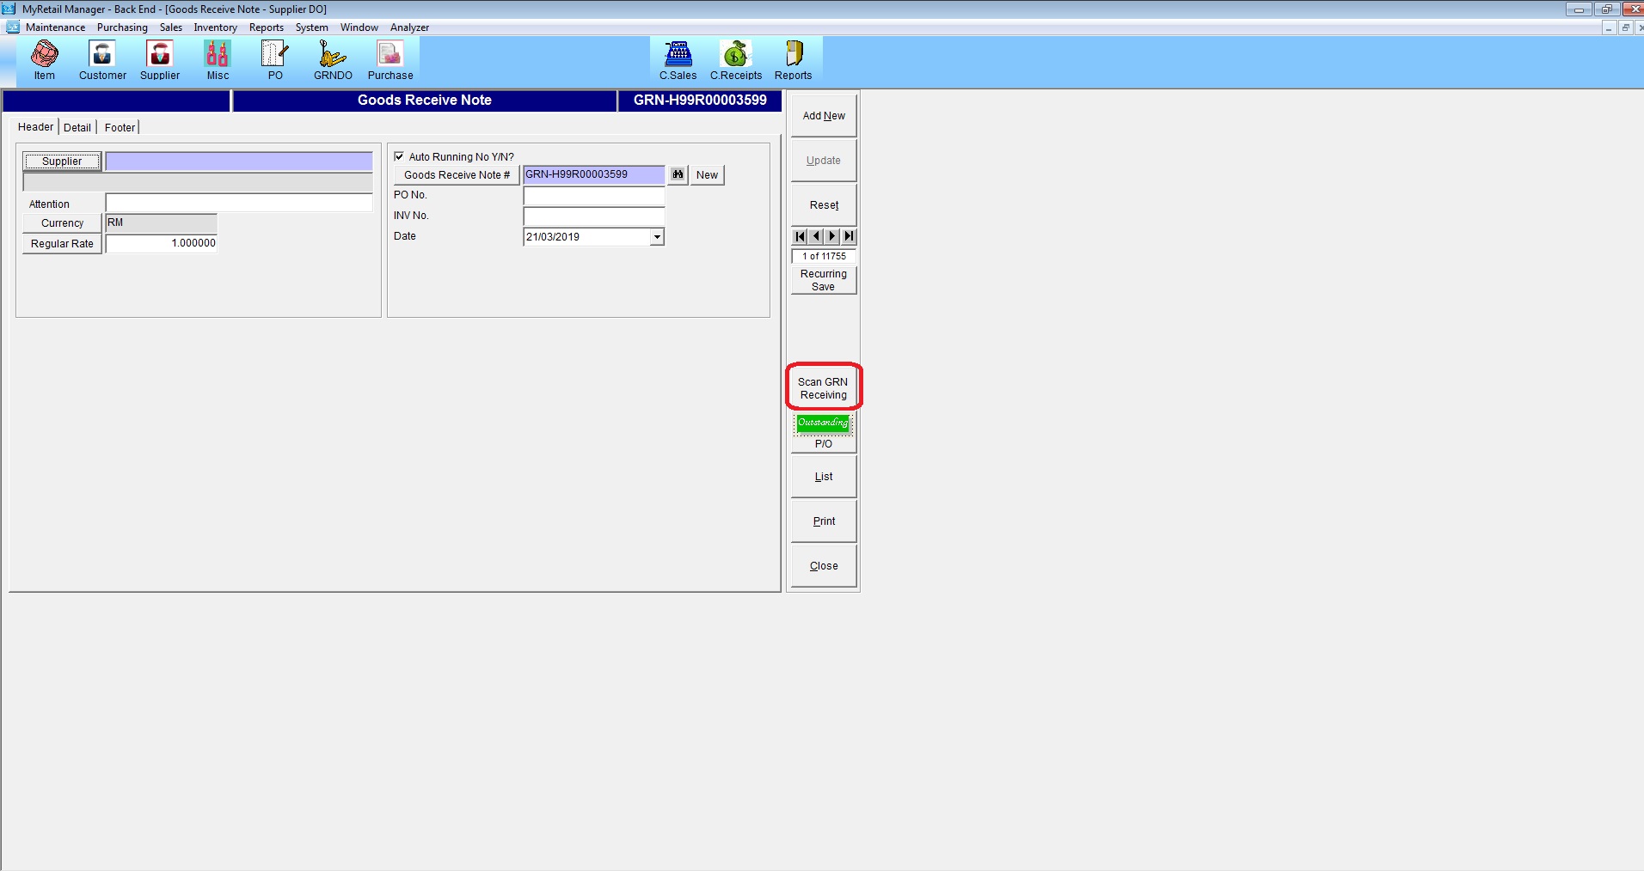Go to the first record arrow
1644x871 pixels.
point(800,236)
